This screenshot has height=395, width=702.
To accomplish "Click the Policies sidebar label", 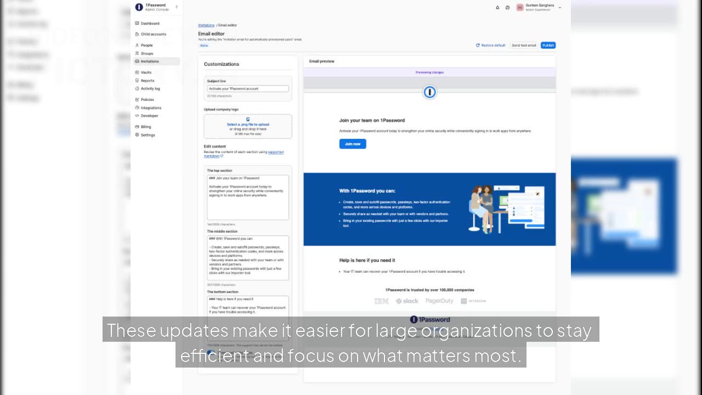I will point(148,99).
